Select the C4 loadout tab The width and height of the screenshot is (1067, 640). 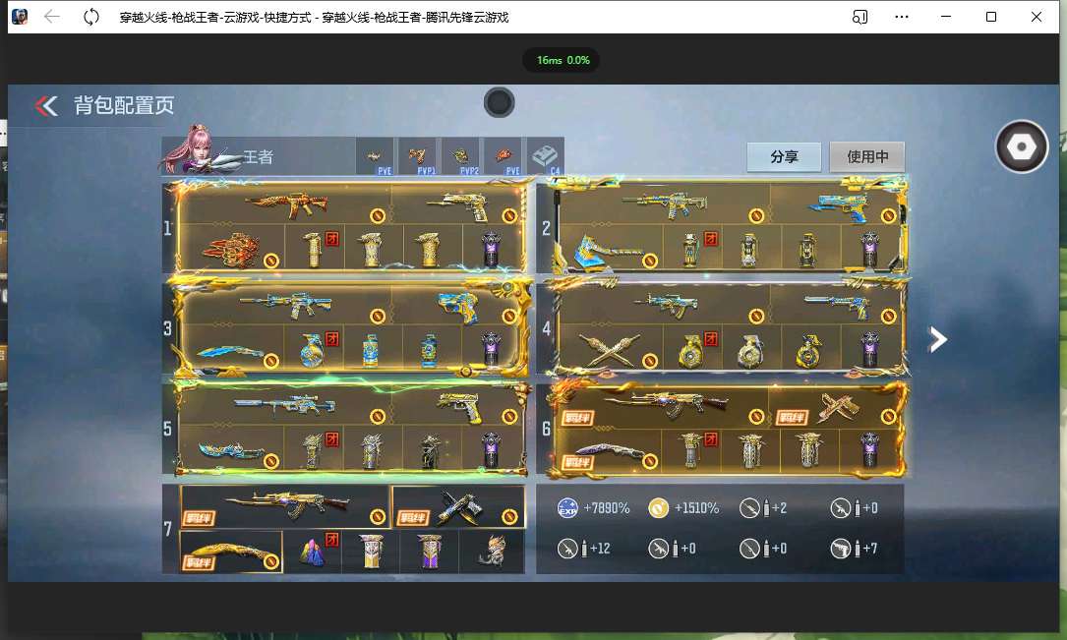pos(545,157)
